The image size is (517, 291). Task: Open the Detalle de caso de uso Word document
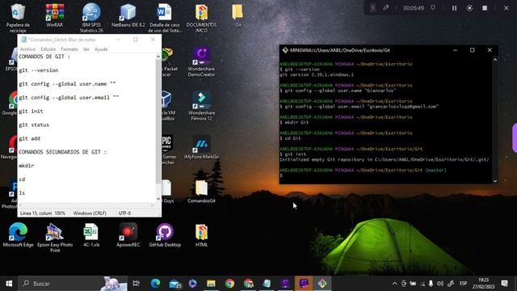coord(165,18)
